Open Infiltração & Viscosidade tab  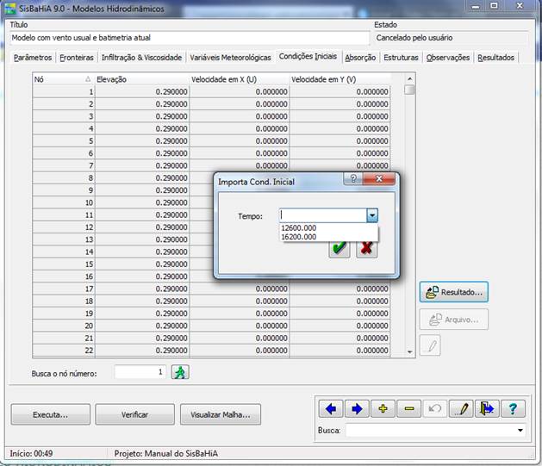click(x=141, y=58)
